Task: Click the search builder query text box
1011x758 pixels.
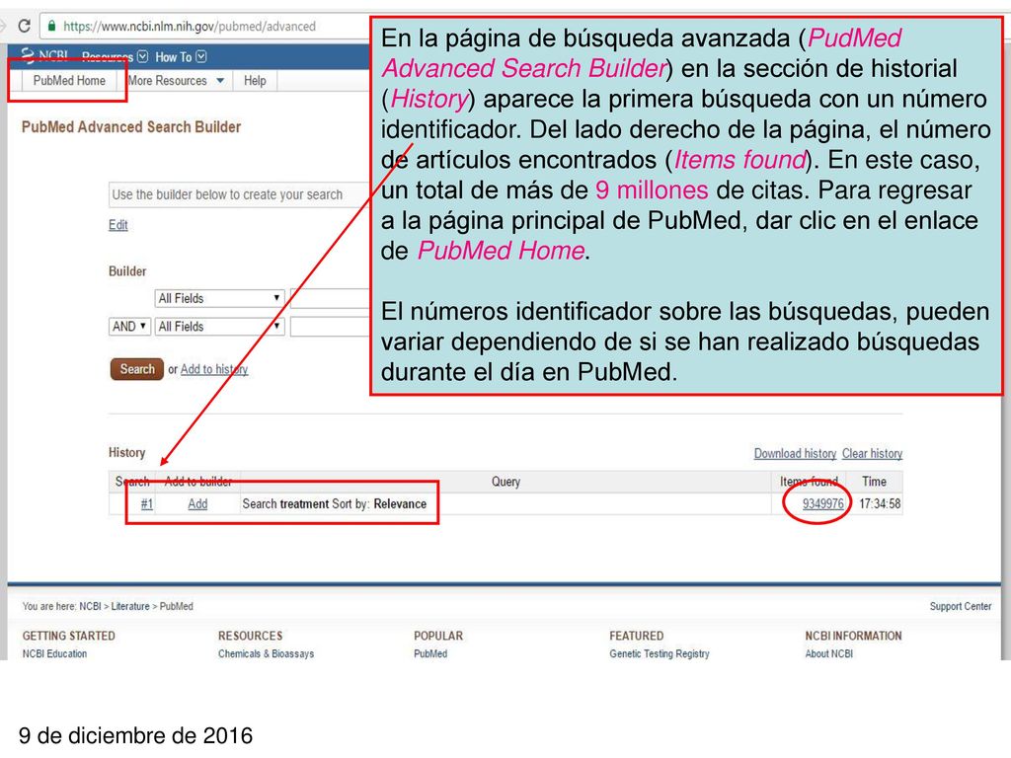Action: (x=239, y=194)
